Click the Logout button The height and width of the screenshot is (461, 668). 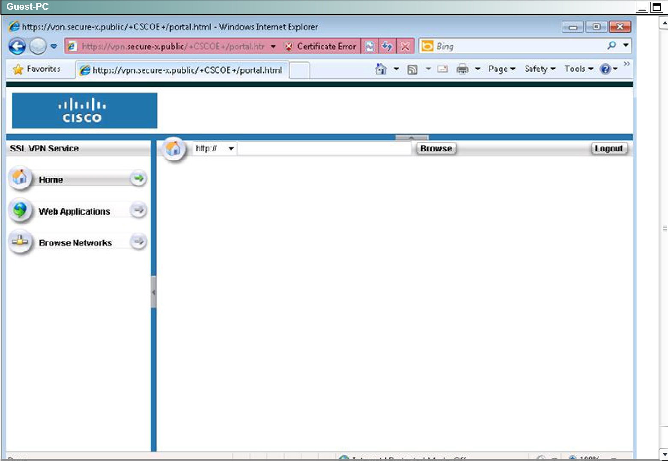(608, 149)
